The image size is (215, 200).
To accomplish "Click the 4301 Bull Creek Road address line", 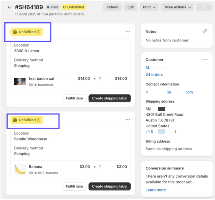I will (x=164, y=114).
